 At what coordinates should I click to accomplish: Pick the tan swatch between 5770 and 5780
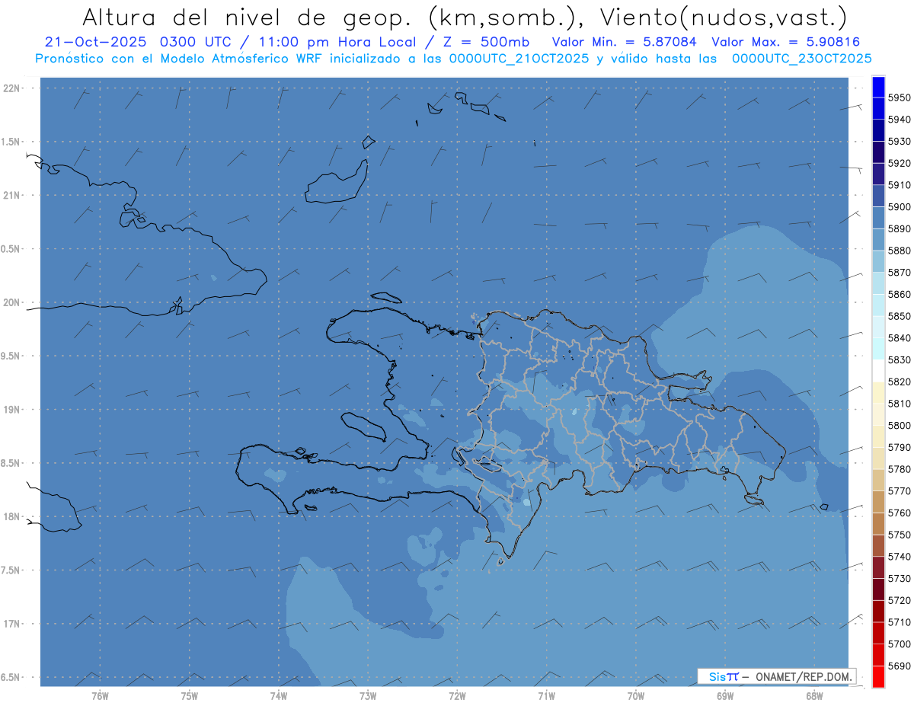[878, 480]
